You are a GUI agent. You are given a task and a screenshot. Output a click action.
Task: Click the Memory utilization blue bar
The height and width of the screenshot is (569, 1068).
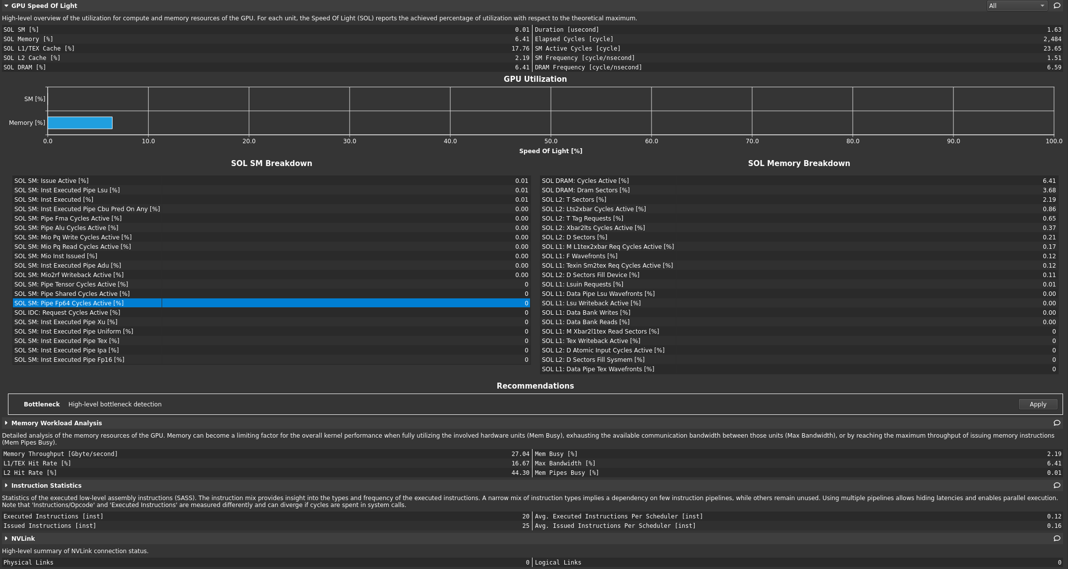(80, 123)
